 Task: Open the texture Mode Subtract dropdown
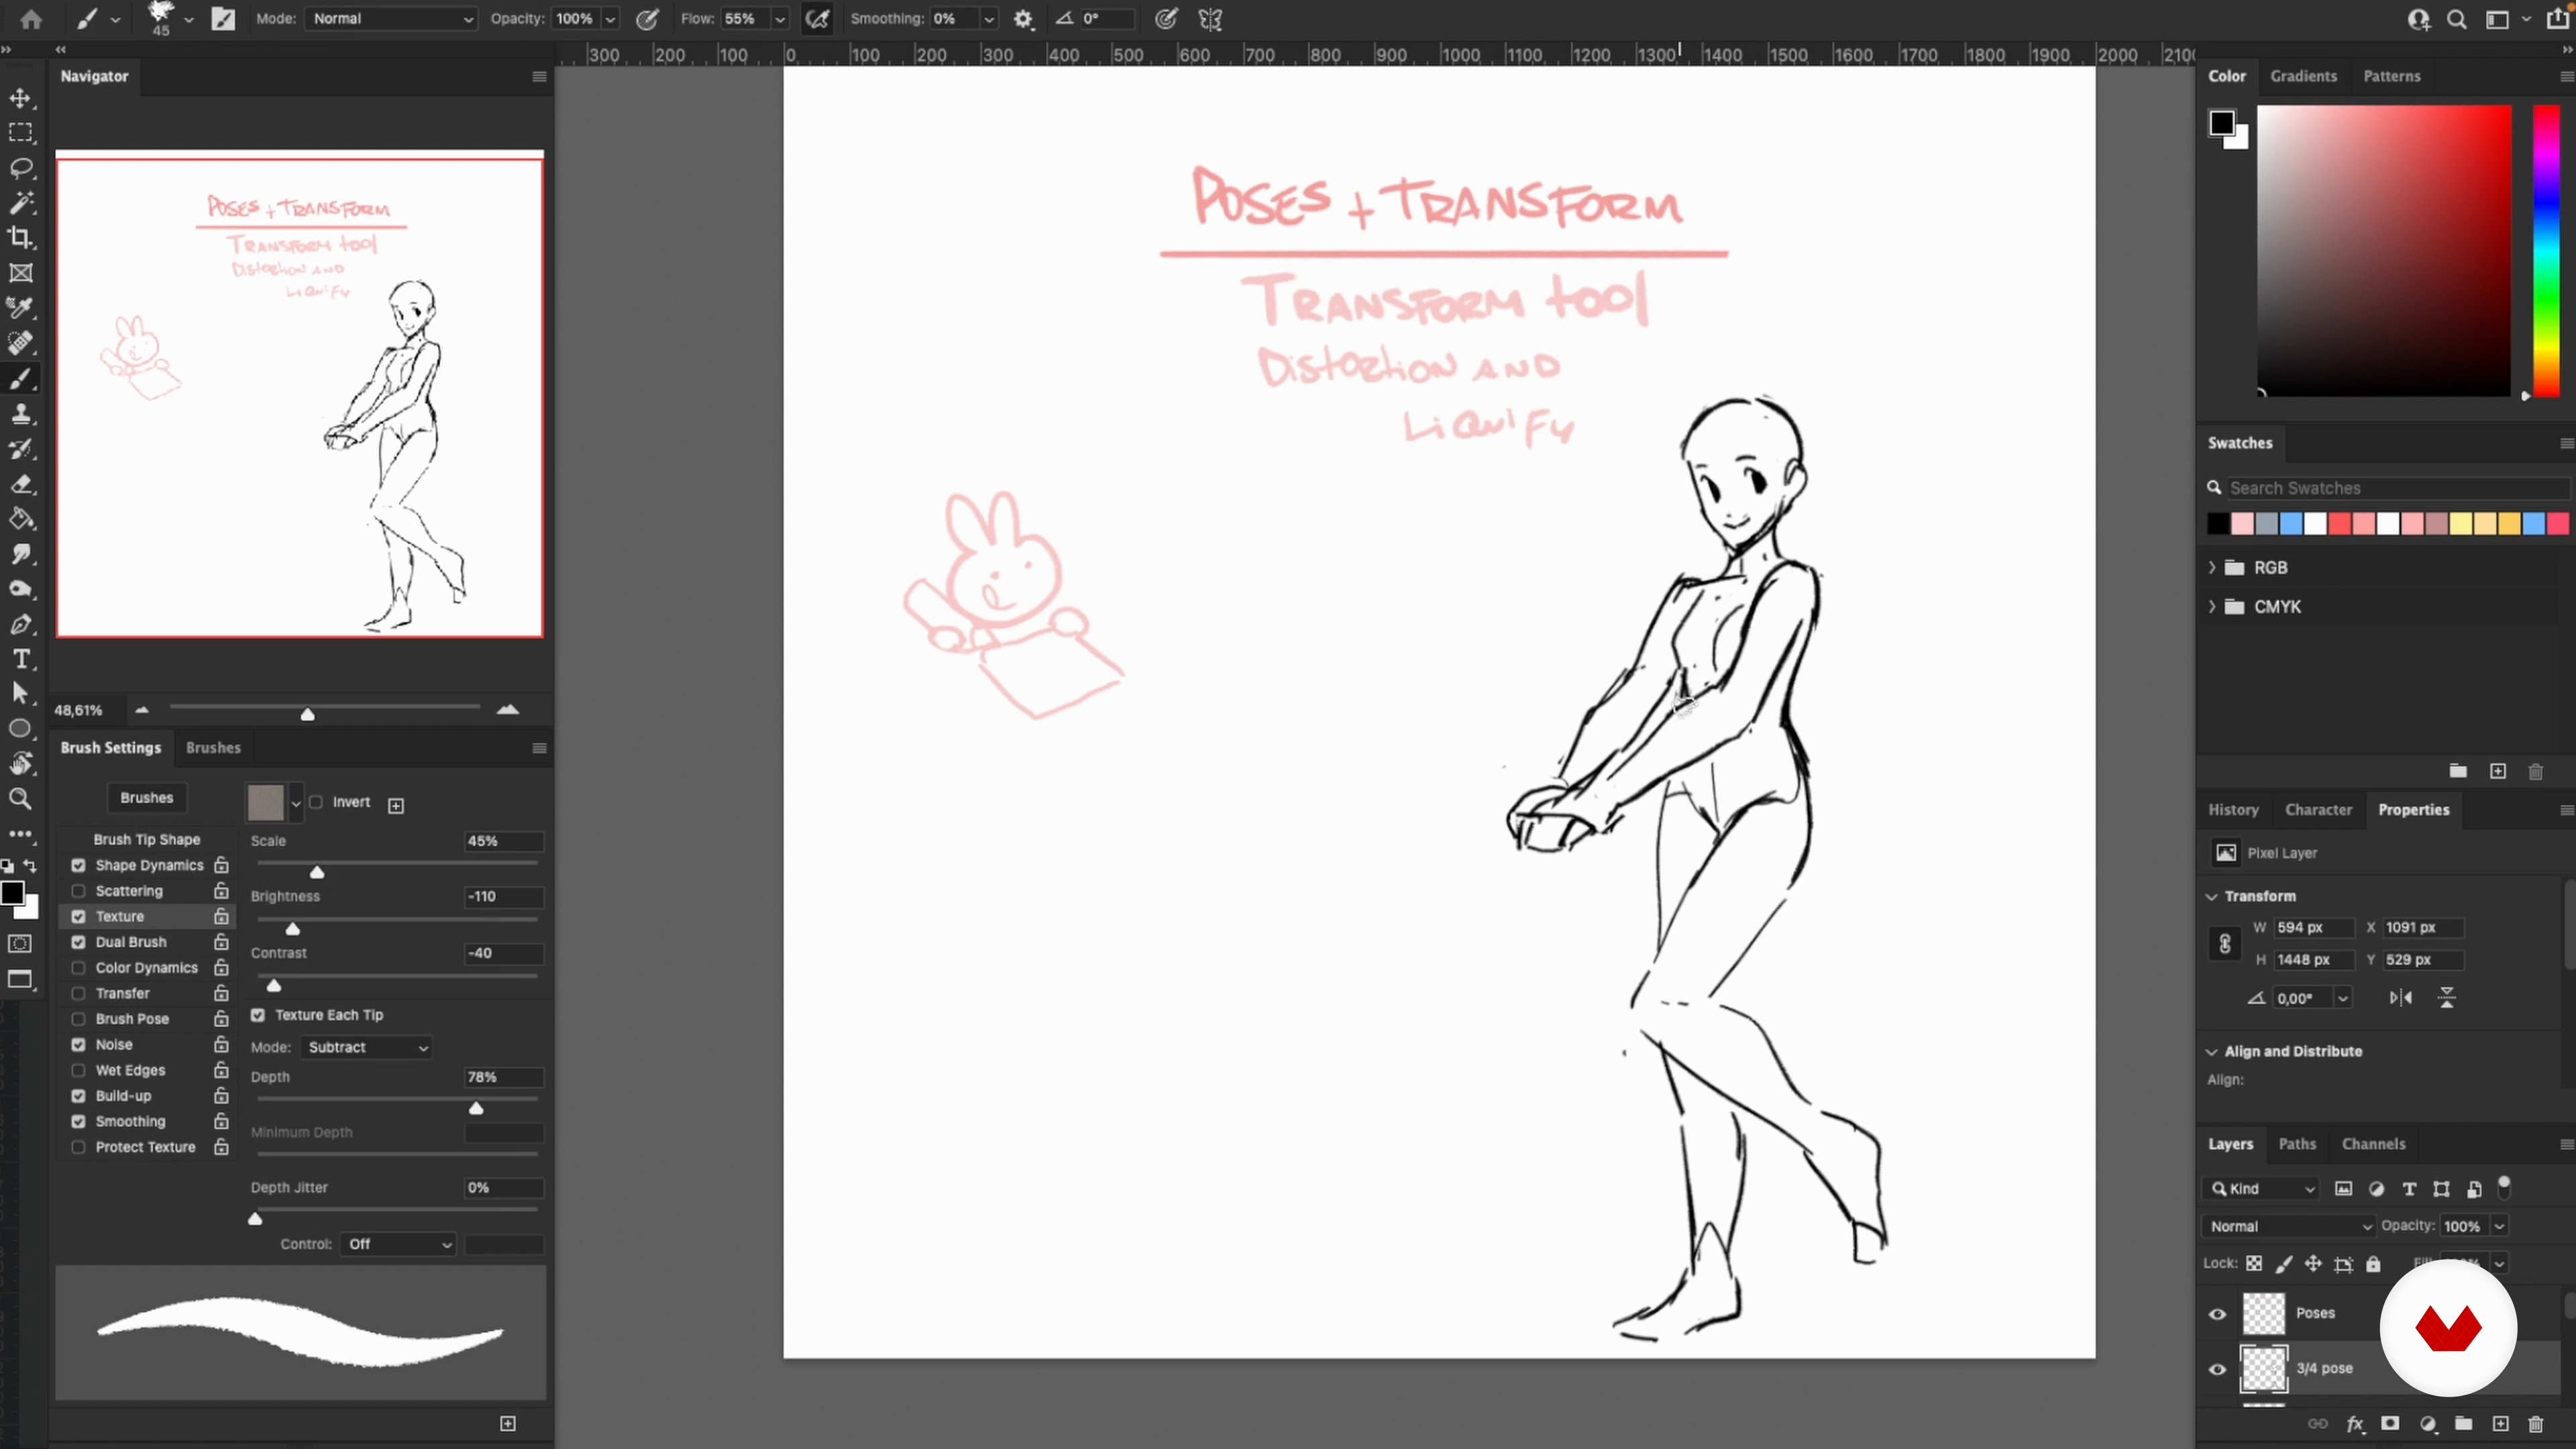click(x=366, y=1047)
